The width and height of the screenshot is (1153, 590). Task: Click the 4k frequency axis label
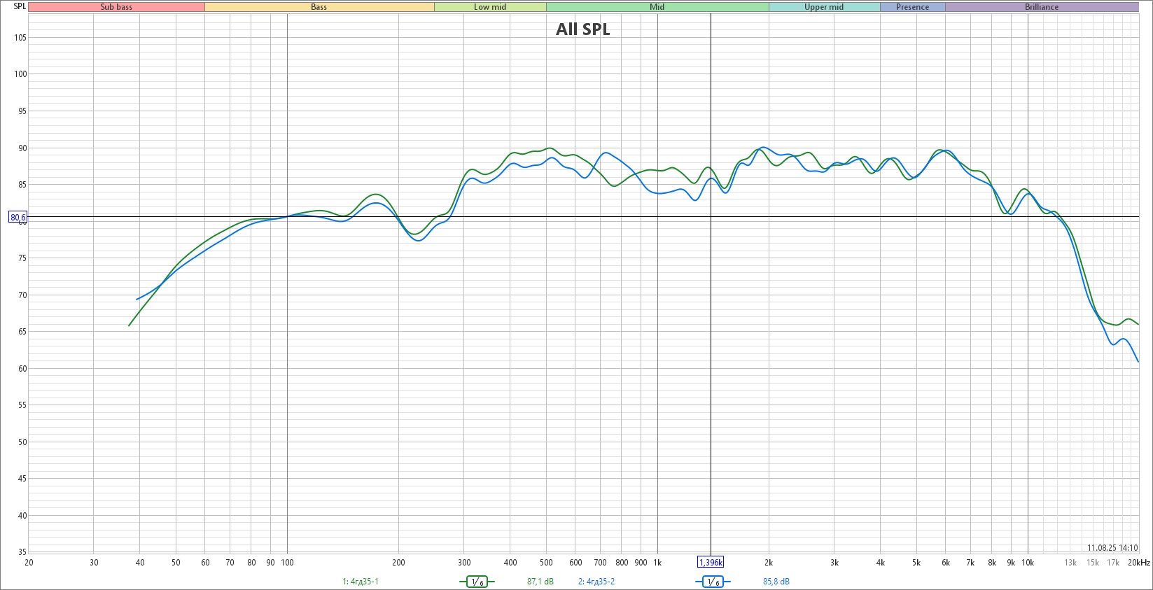[880, 563]
